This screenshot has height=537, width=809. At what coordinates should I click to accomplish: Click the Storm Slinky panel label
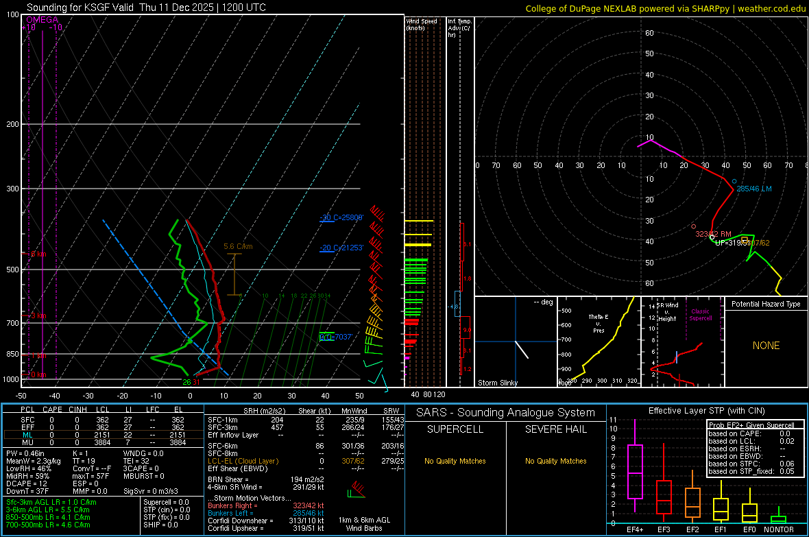click(497, 383)
